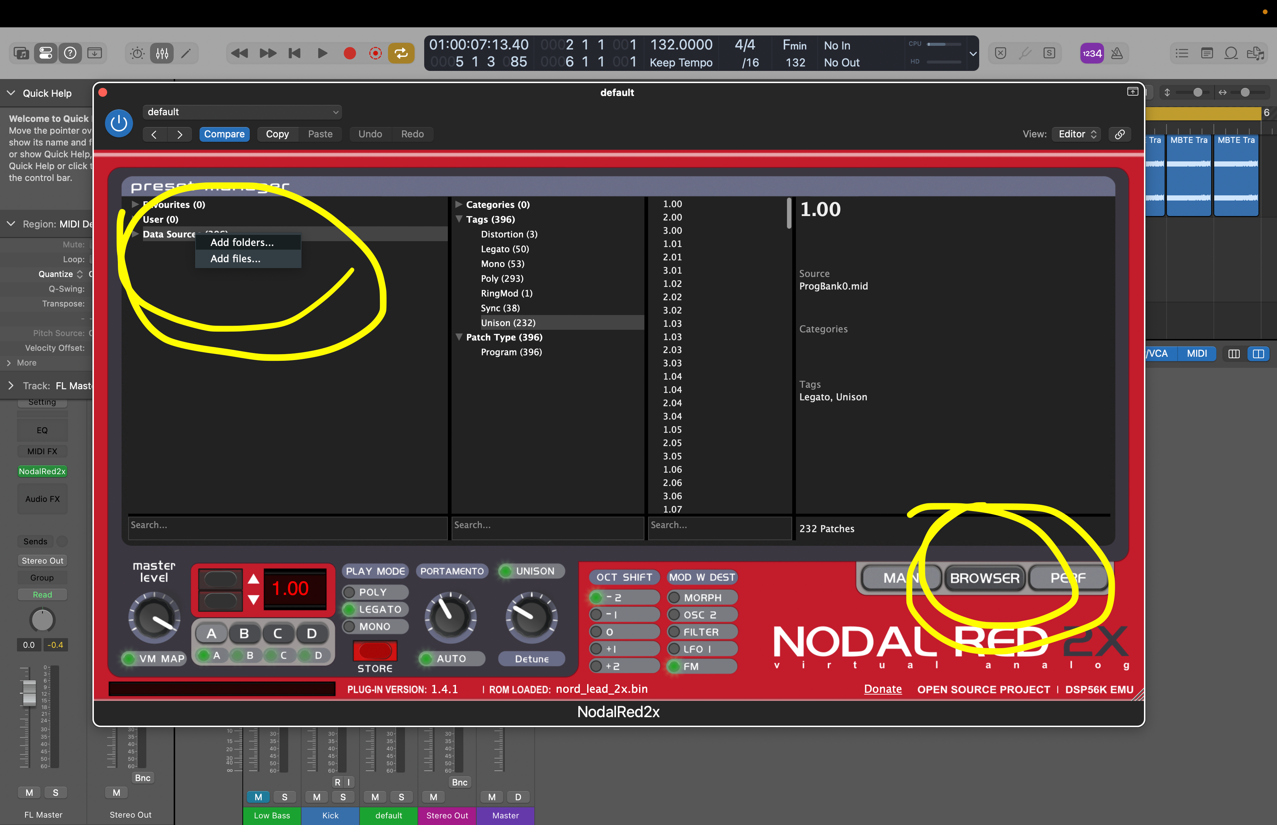The height and width of the screenshot is (825, 1277).
Task: Click the Donate link
Action: [883, 689]
